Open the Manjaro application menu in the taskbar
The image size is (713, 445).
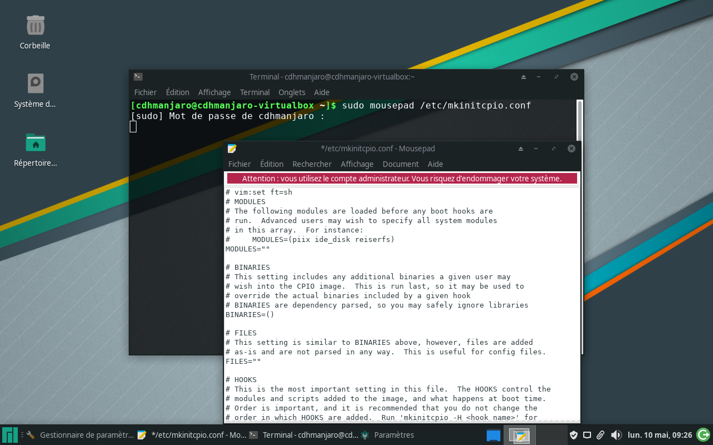(x=9, y=435)
